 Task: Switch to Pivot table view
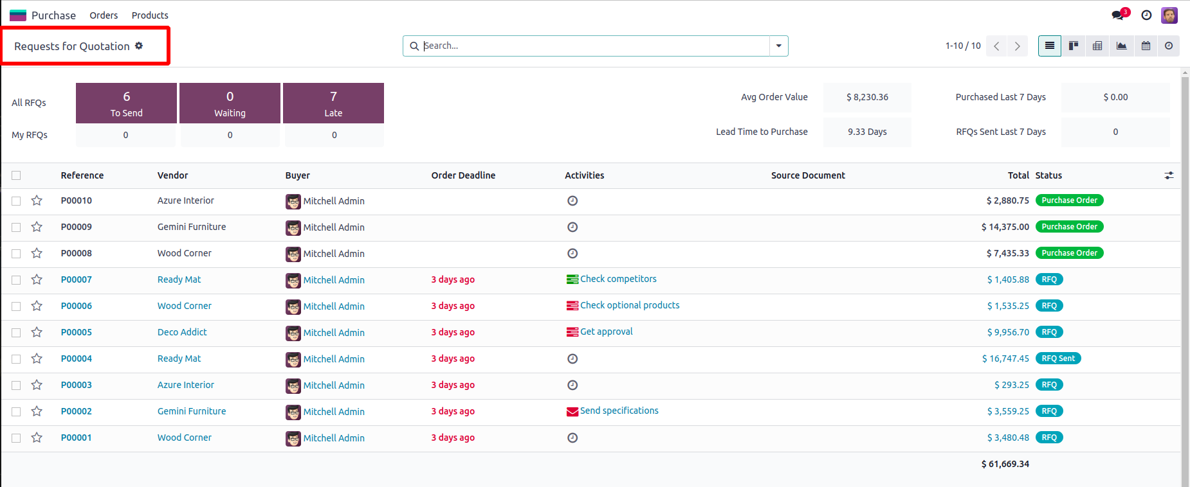tap(1097, 46)
